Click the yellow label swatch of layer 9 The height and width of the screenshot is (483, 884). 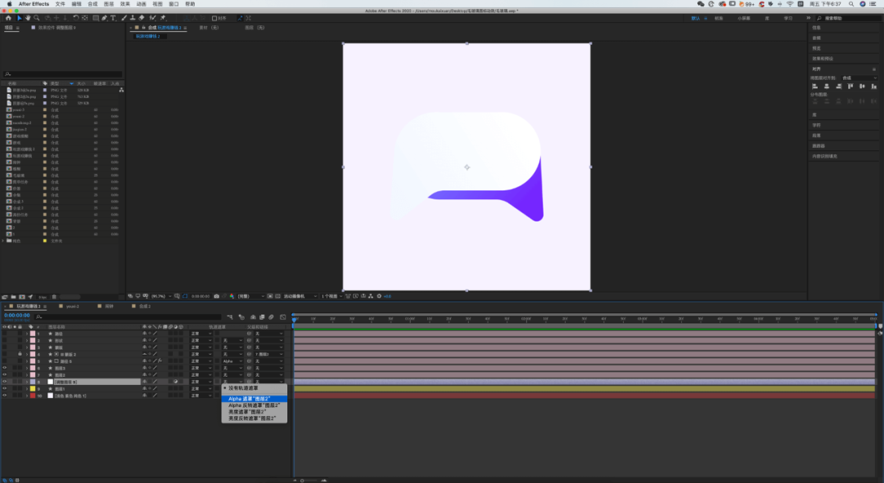33,389
